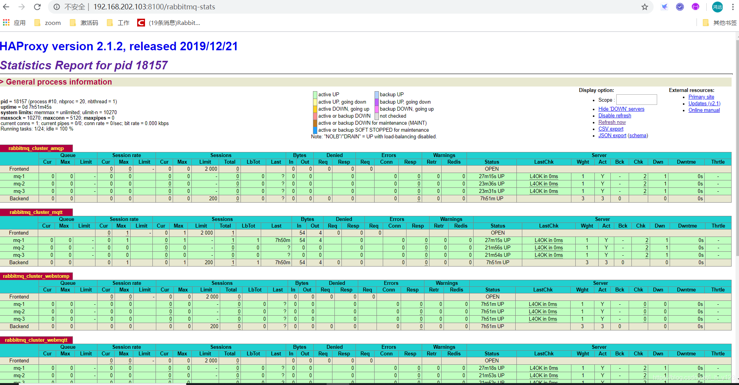The image size is (739, 385).
Task: Click Disable refresh link
Action: click(615, 116)
